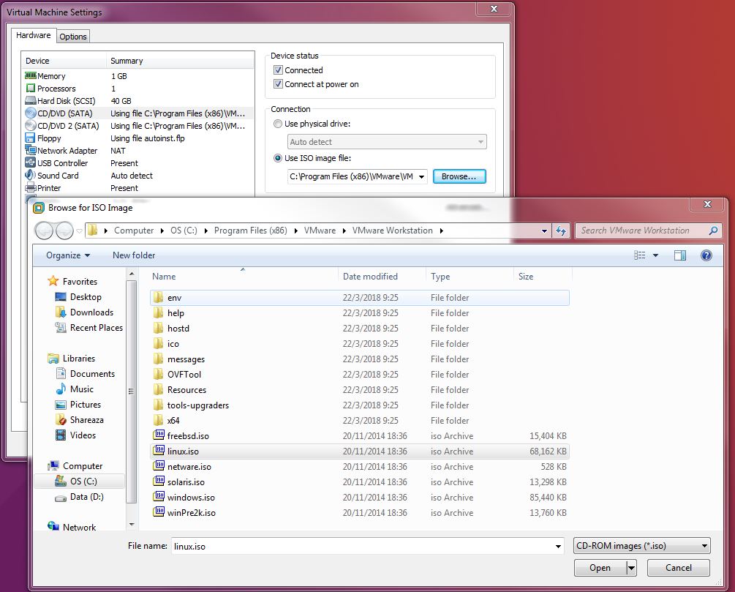Screen dimensions: 735x592
Task: Open Documents library
Action: pyautogui.click(x=92, y=374)
